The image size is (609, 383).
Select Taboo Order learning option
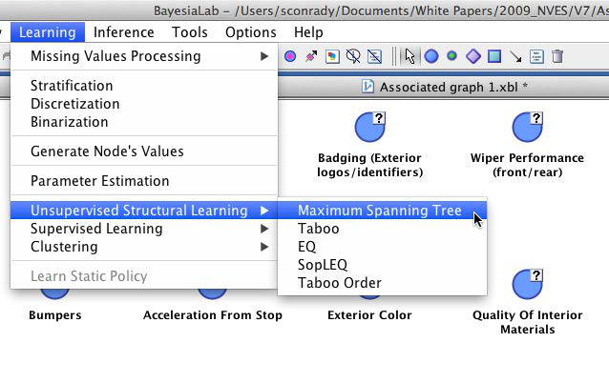[x=339, y=283]
